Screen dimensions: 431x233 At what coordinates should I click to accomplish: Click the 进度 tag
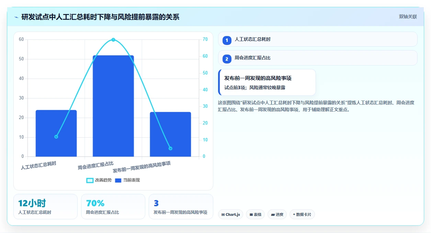[x=277, y=214]
